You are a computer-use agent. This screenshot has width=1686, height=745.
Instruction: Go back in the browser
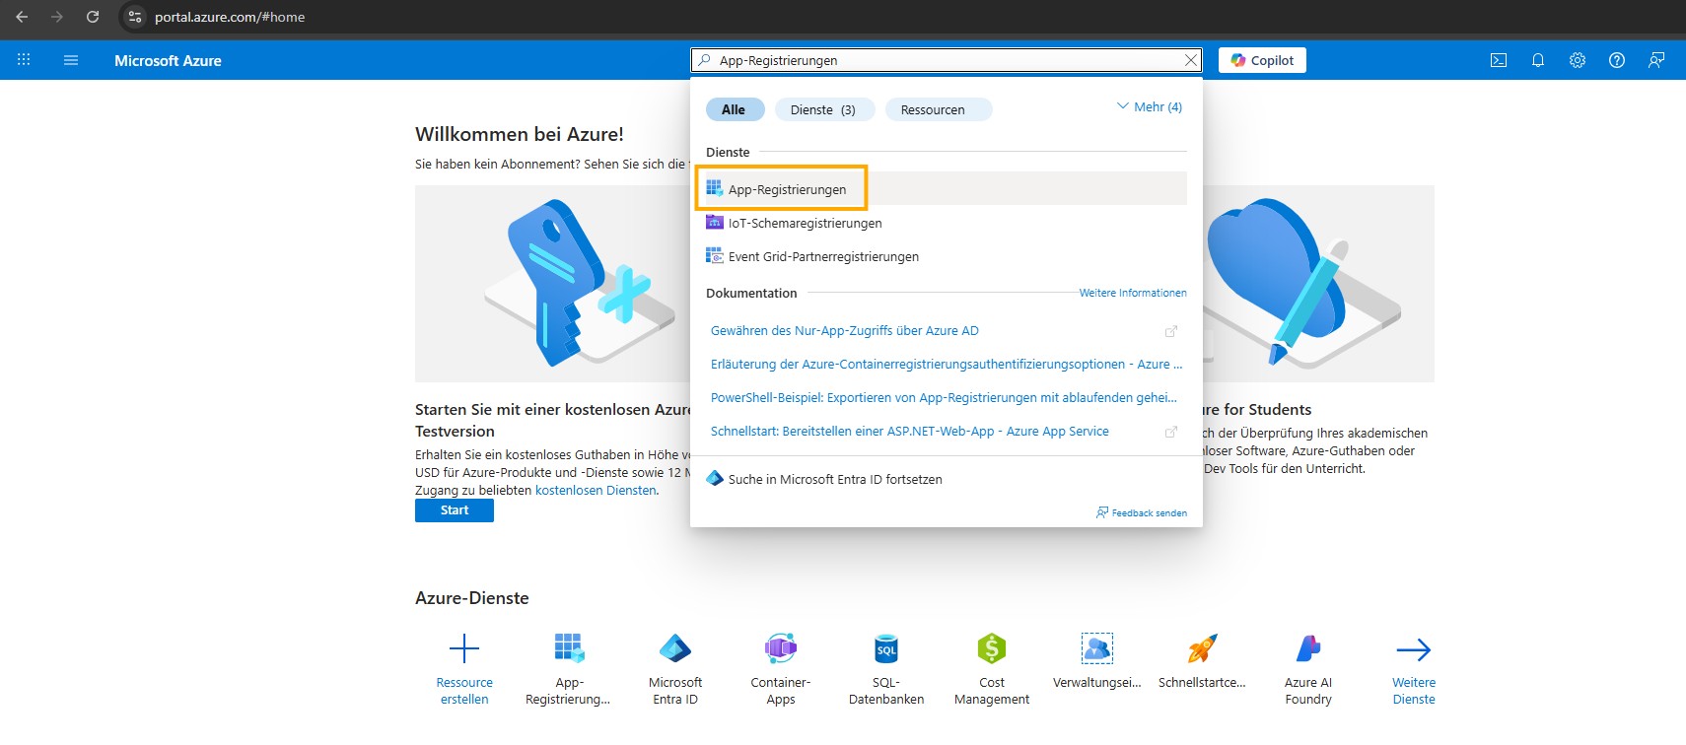click(22, 17)
